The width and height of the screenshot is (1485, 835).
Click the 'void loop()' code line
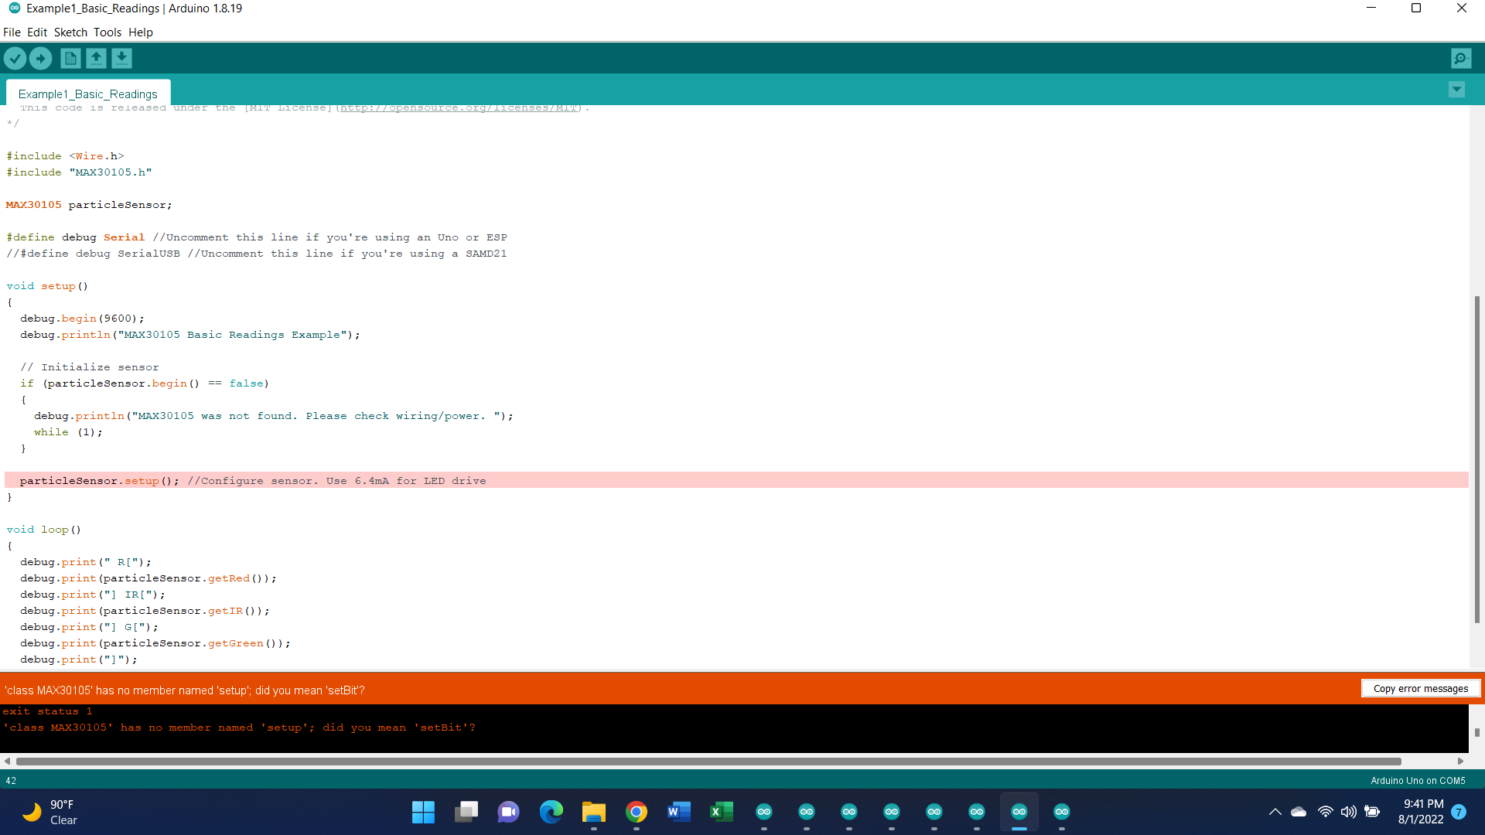(x=43, y=530)
